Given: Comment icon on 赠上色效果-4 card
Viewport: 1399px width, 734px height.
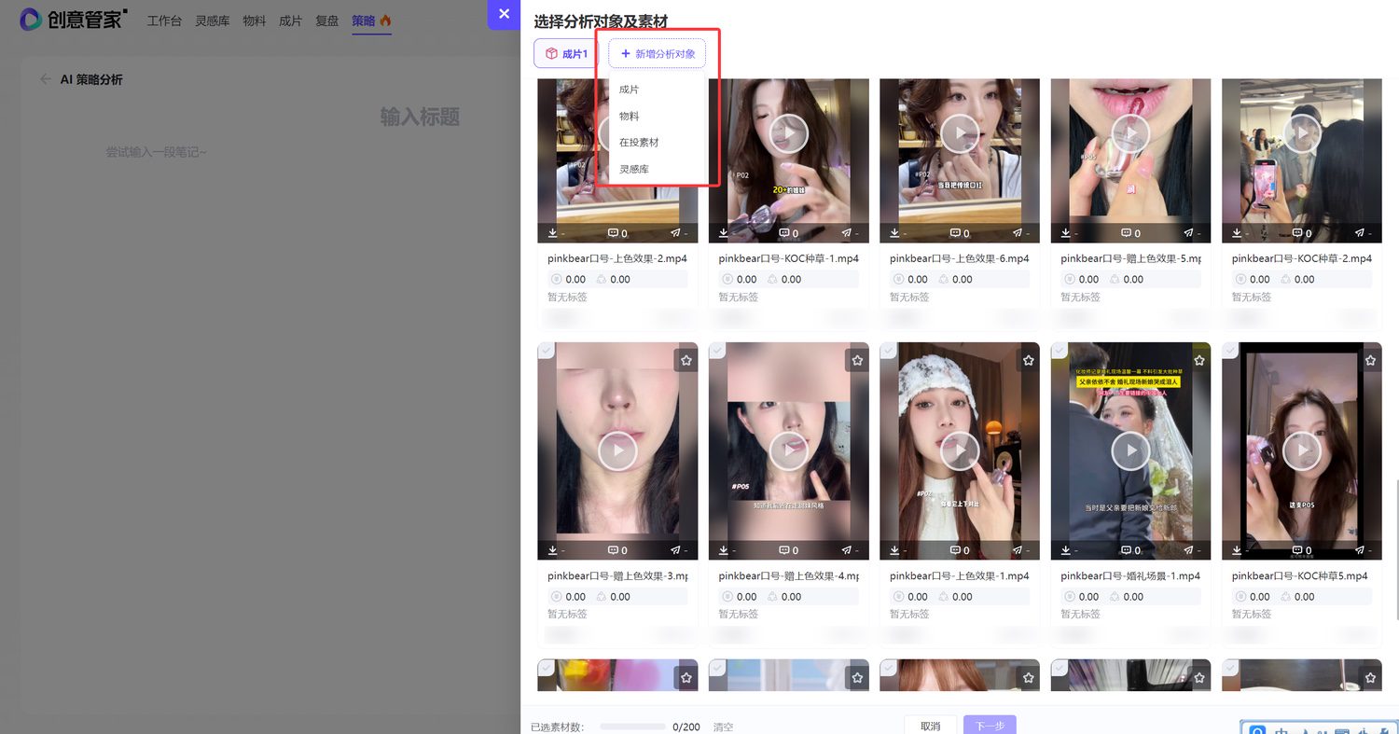Looking at the screenshot, I should pos(783,550).
